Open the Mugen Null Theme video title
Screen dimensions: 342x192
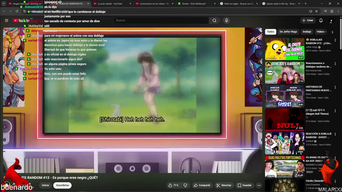point(317,112)
